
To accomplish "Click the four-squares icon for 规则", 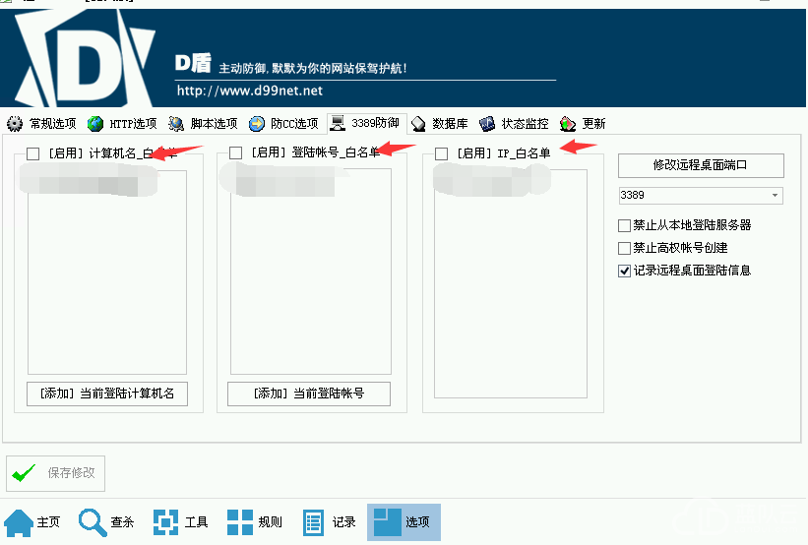I will click(x=240, y=522).
